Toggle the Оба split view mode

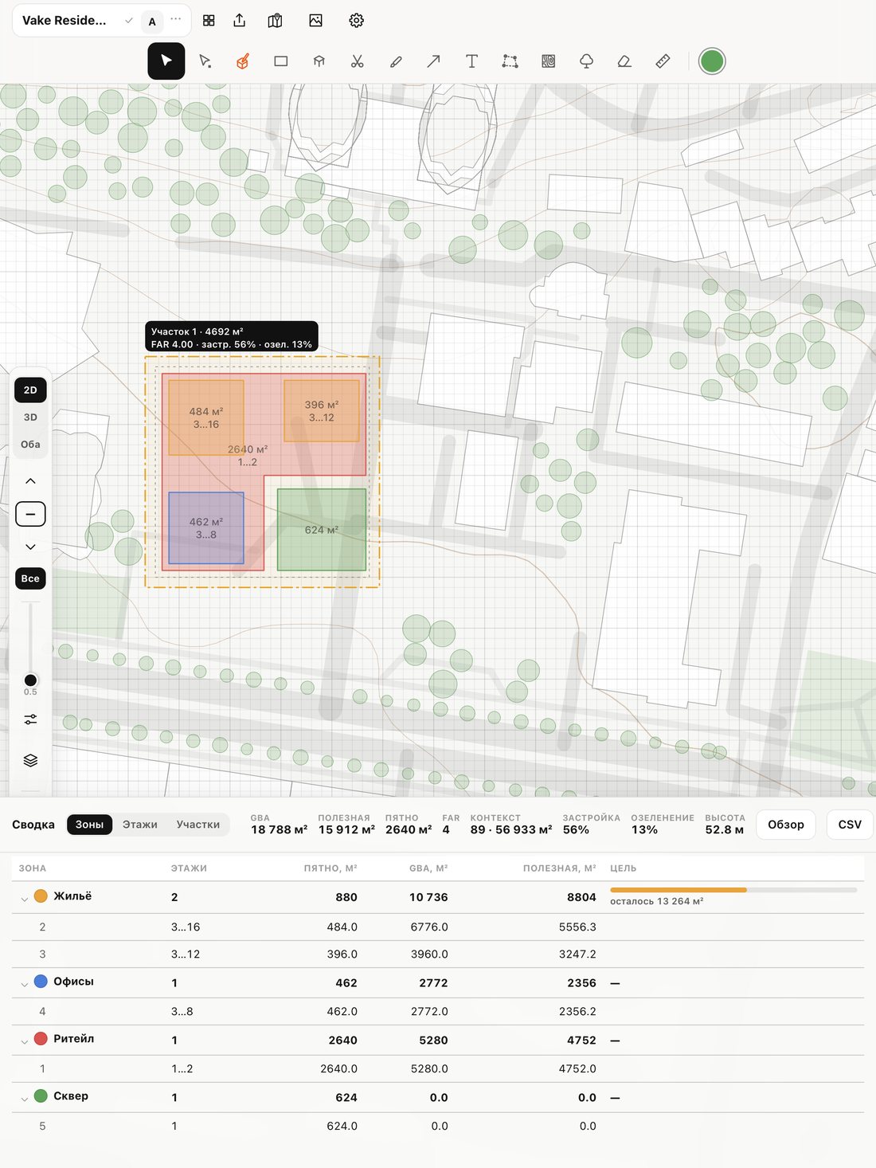tap(30, 445)
